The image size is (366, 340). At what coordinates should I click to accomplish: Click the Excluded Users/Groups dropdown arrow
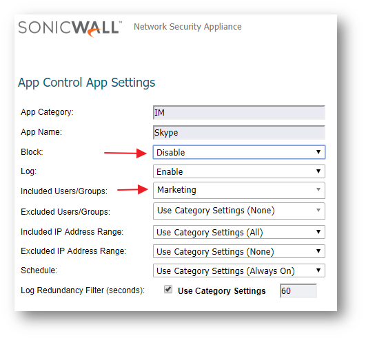tap(318, 210)
